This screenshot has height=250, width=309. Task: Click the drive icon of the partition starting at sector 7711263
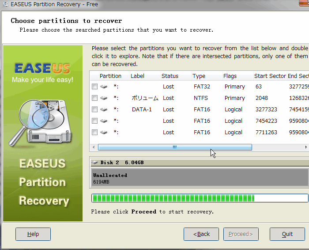(x=104, y=132)
